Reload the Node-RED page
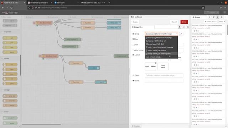The height and width of the screenshot is (128, 228). 11,7
